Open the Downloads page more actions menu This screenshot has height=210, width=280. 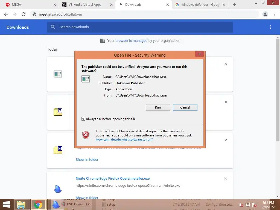pos(271,27)
